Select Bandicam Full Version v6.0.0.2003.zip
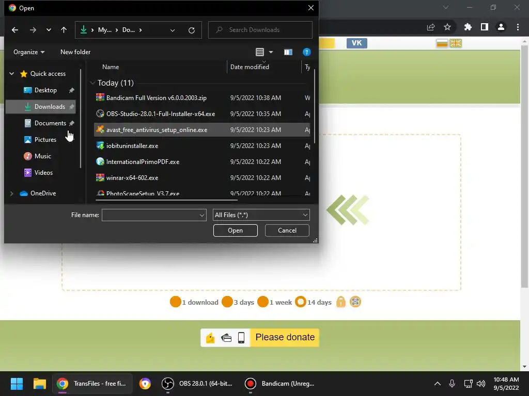 [202, 97]
